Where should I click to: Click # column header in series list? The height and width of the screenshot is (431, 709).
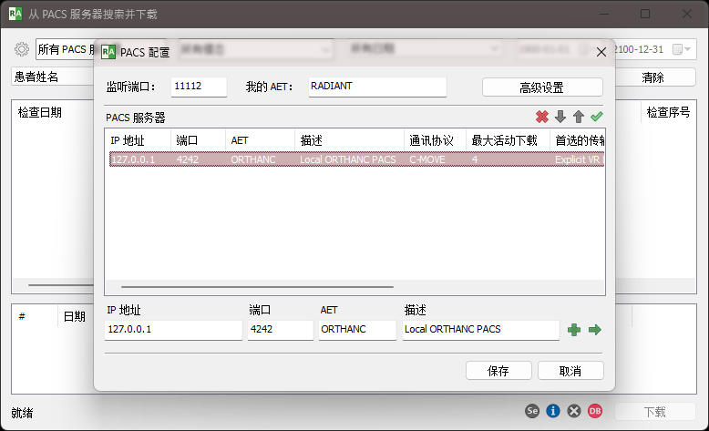[x=22, y=316]
